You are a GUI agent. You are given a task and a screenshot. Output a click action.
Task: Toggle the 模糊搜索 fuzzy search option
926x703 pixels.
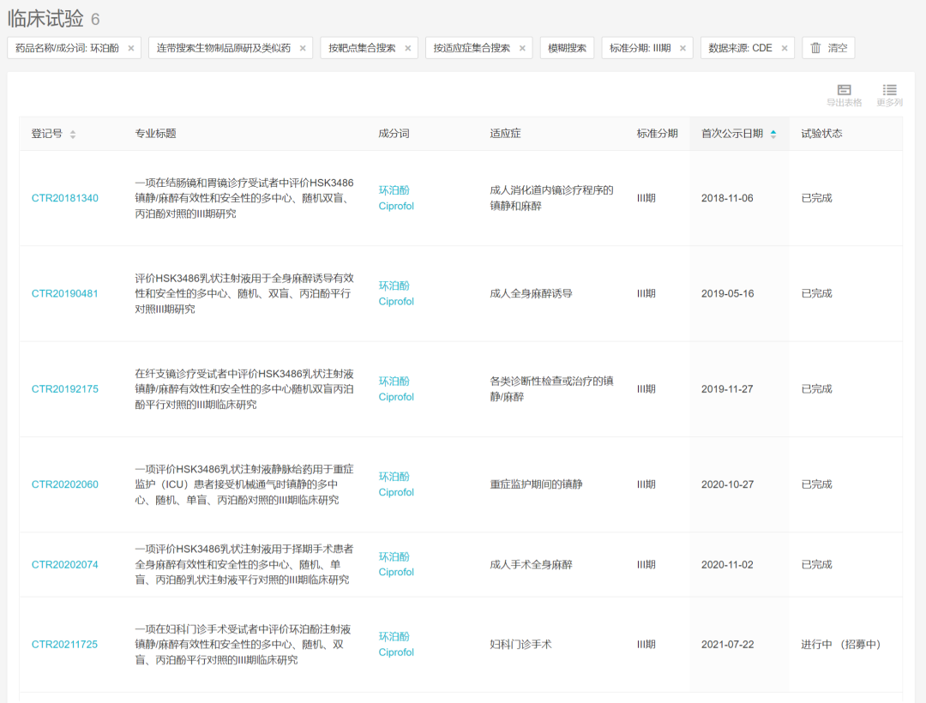click(567, 49)
